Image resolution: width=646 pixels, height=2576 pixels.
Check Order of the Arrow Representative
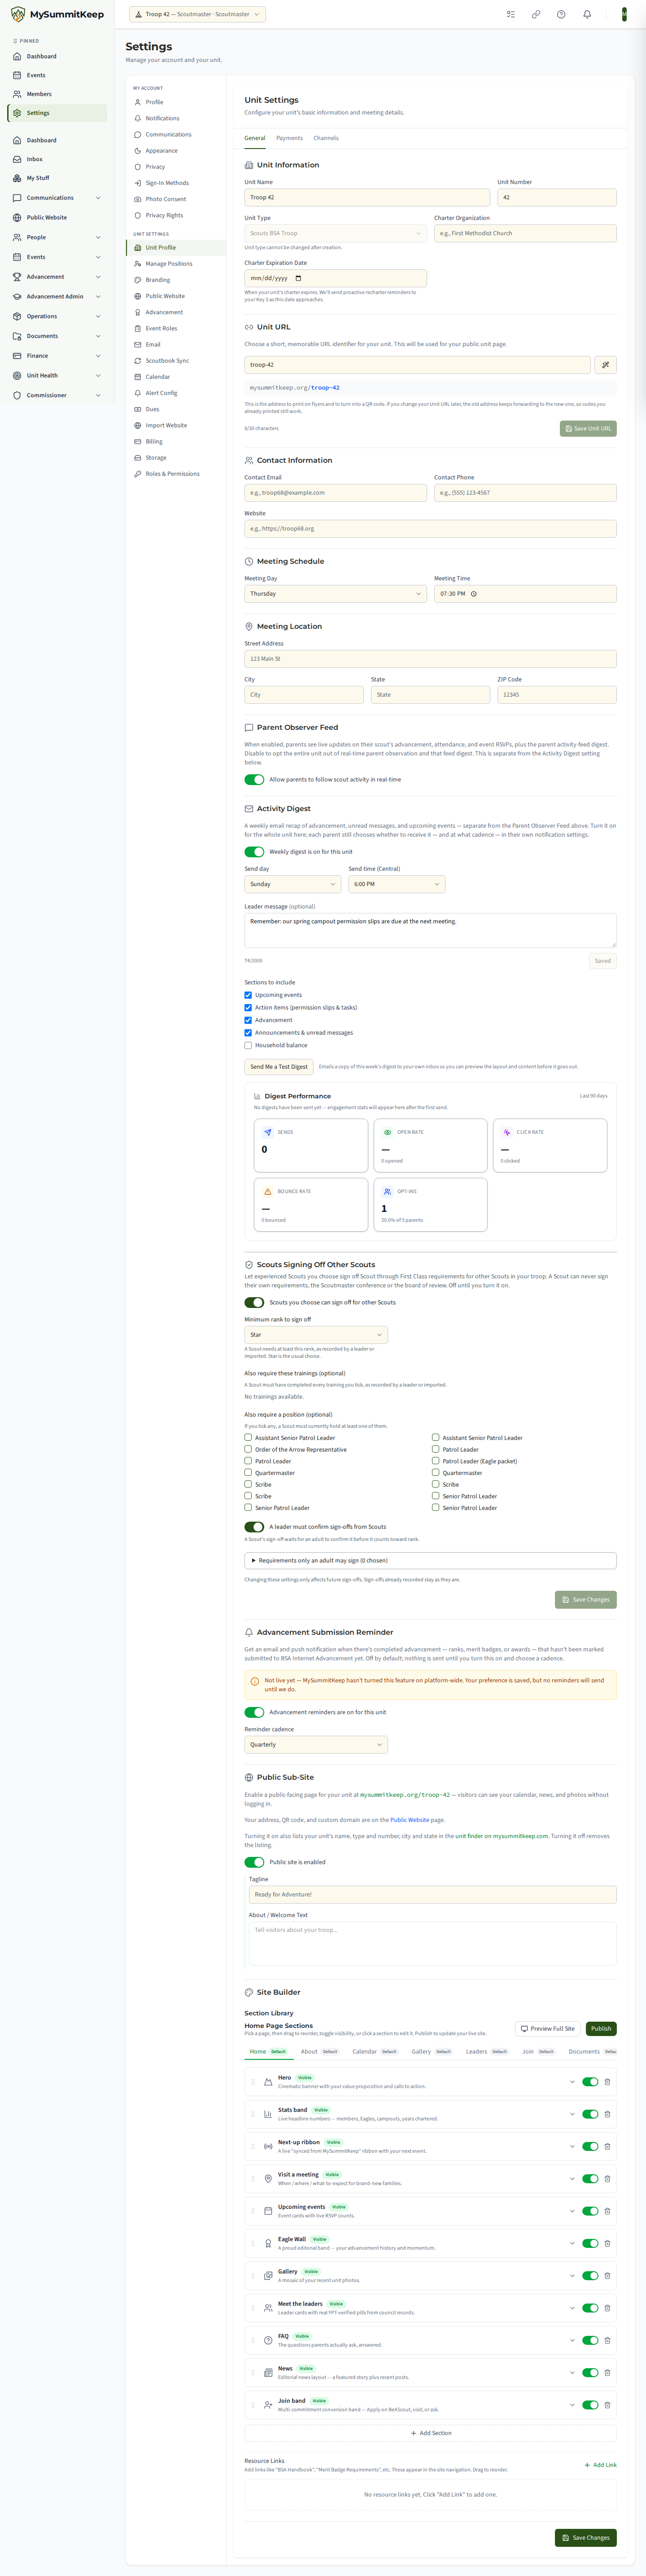coord(248,1449)
